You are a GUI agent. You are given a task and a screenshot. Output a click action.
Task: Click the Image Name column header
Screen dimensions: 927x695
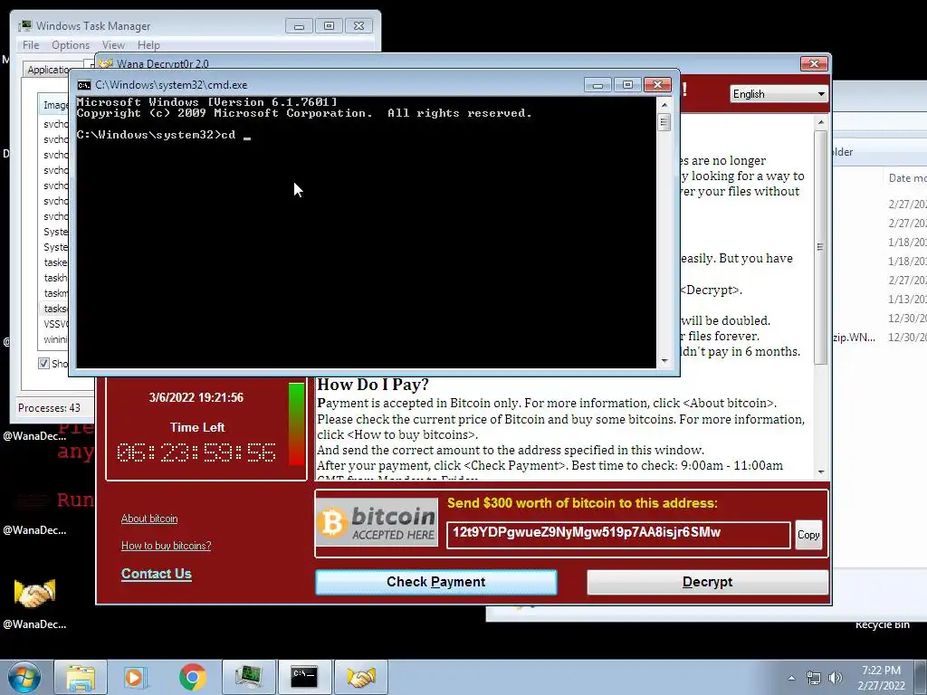(x=54, y=105)
